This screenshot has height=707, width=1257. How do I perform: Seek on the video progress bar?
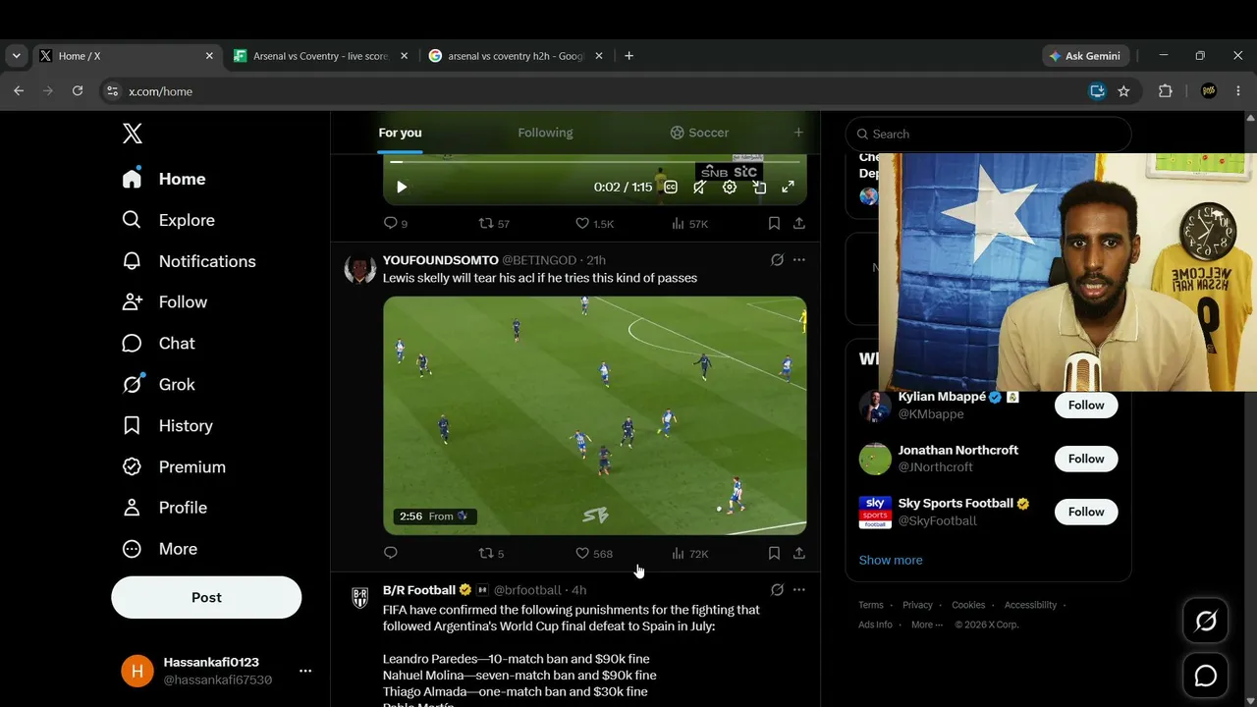click(595, 162)
